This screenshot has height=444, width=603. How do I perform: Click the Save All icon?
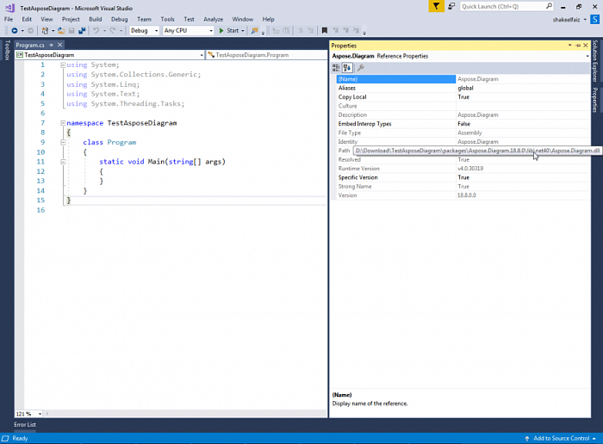[82, 30]
